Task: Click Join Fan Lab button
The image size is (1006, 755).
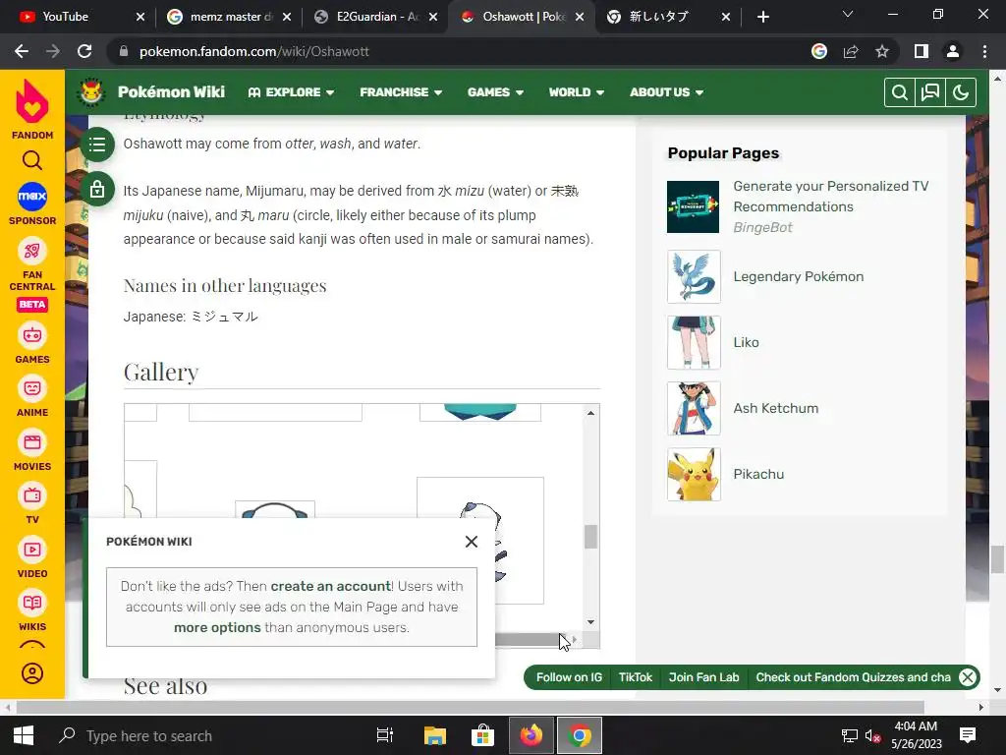Action: tap(703, 677)
